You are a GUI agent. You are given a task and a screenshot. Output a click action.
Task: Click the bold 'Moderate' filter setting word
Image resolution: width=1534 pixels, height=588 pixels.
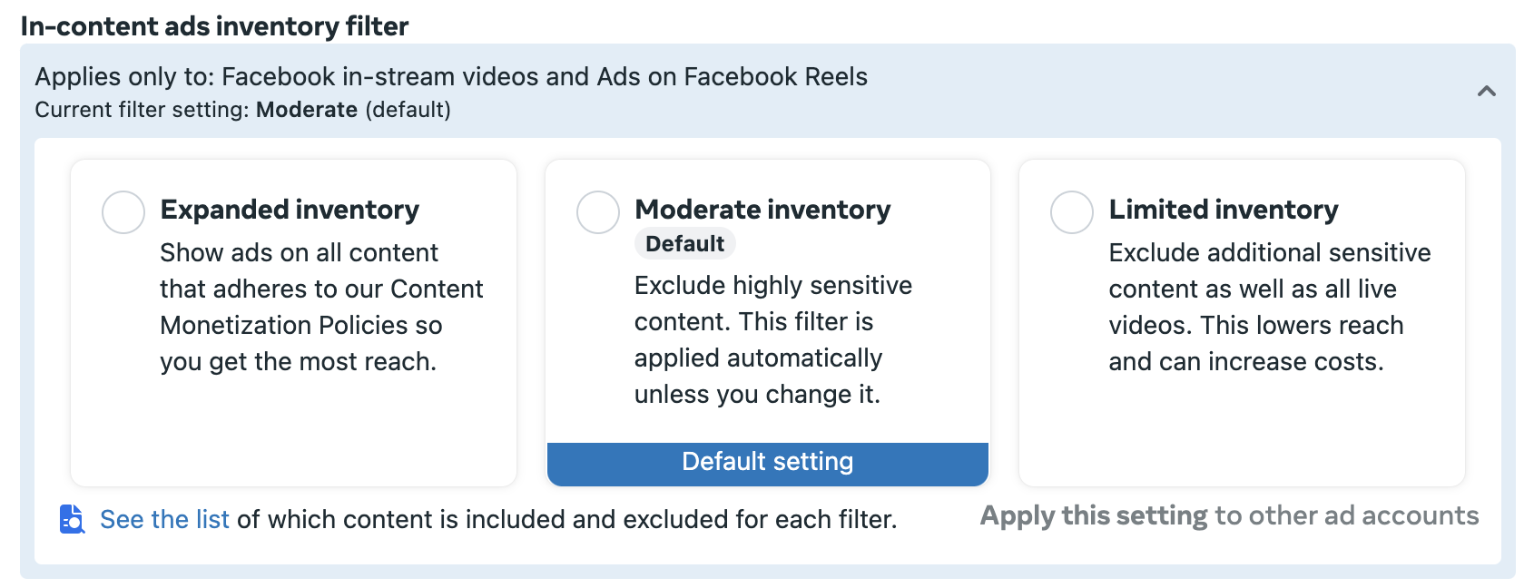point(307,110)
